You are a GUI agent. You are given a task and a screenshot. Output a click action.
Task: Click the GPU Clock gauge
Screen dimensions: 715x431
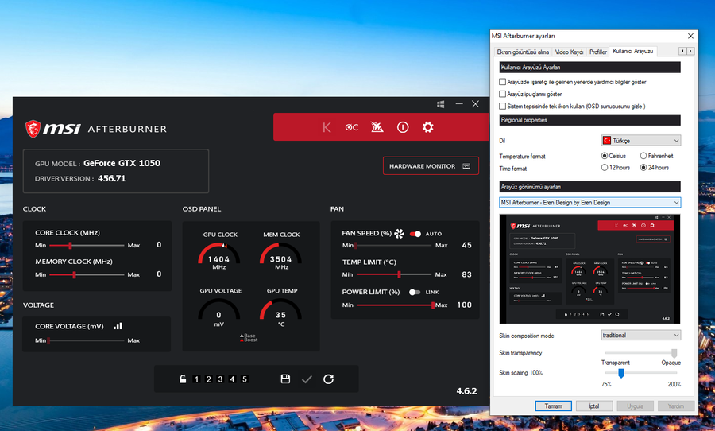pyautogui.click(x=219, y=256)
